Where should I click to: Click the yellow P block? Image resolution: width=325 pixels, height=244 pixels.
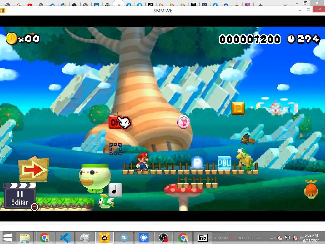238,108
